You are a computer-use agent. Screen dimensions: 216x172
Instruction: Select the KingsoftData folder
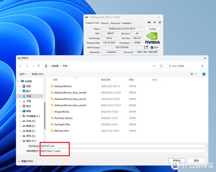pos(62,112)
